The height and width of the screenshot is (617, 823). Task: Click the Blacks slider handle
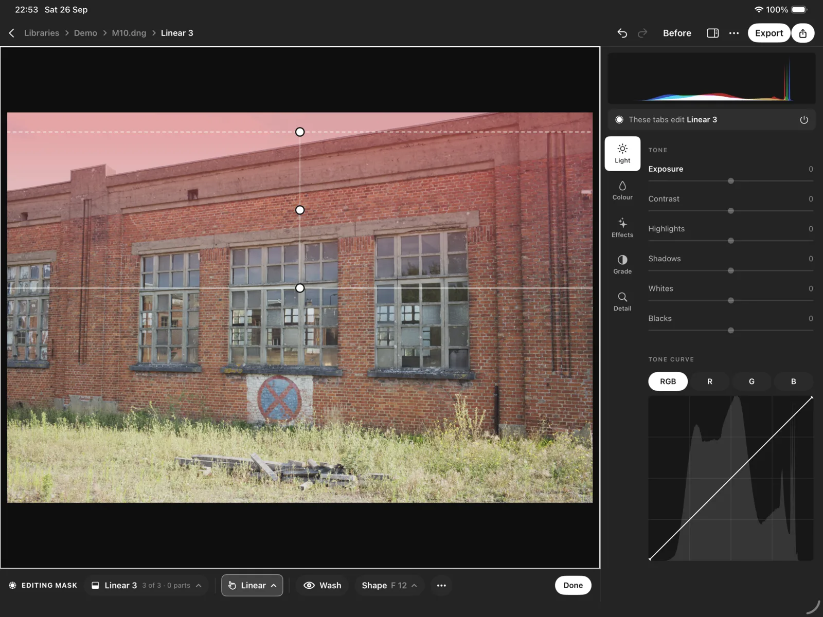pos(730,330)
